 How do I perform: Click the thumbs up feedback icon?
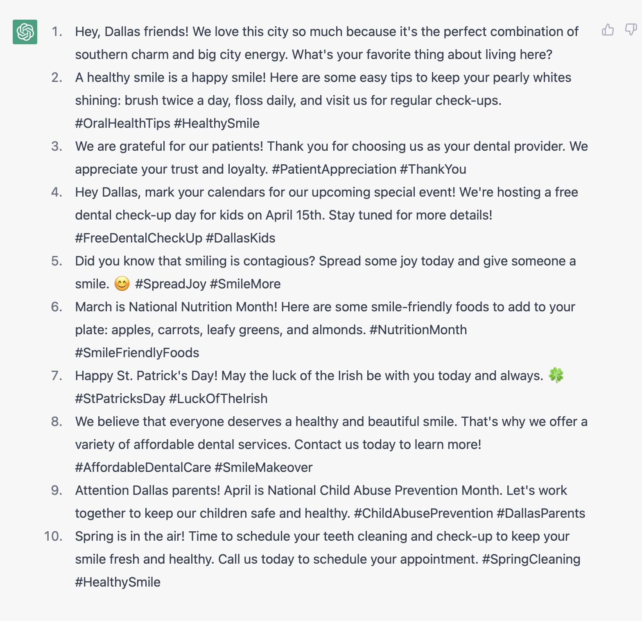(608, 29)
